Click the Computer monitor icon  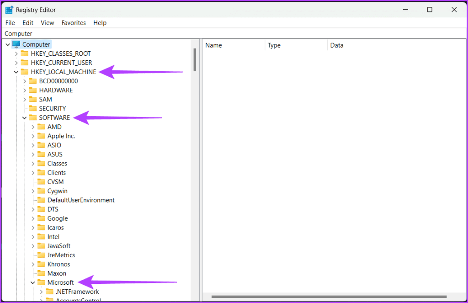[x=16, y=44]
